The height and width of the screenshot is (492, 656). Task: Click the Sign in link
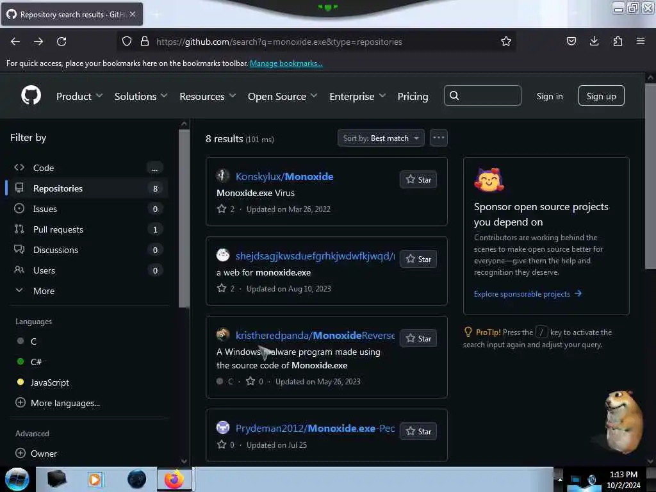549,96
